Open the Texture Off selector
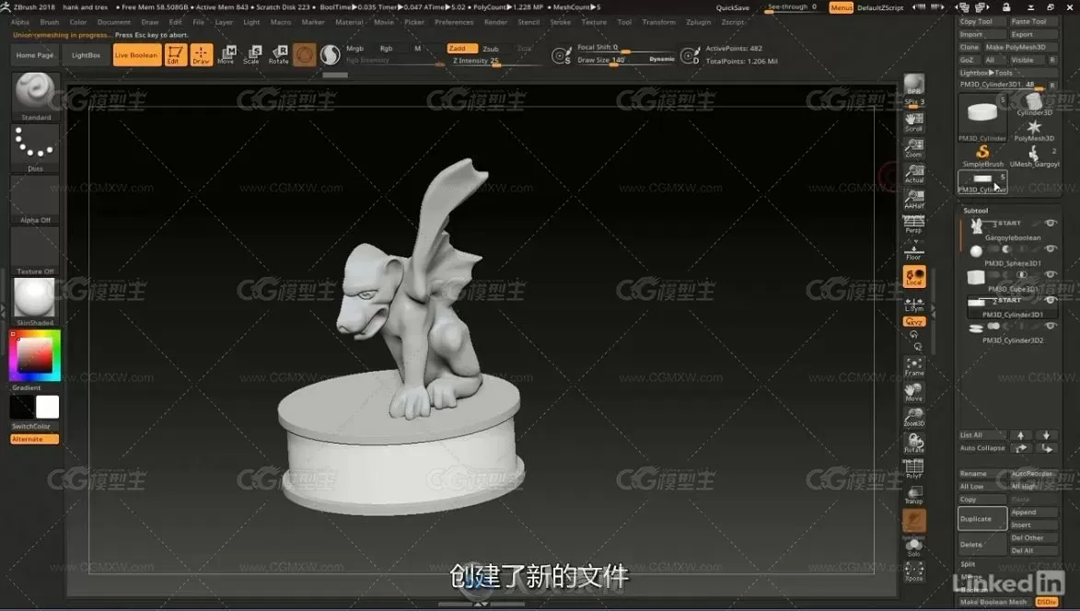The height and width of the screenshot is (611, 1080). (x=35, y=251)
